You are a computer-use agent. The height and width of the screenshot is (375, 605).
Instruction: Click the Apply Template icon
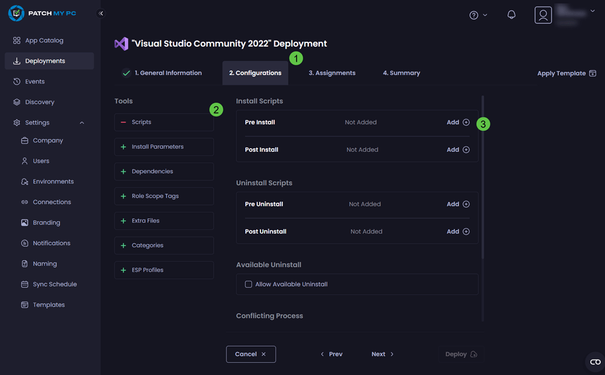coord(593,73)
